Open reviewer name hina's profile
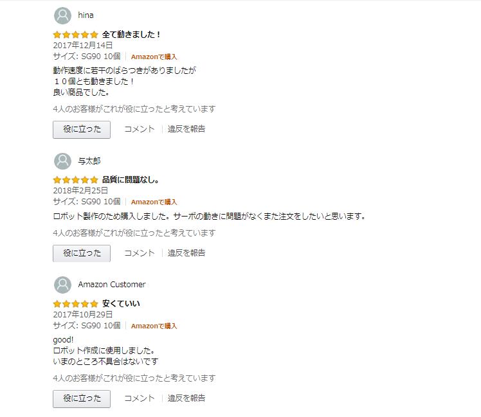 tap(86, 15)
